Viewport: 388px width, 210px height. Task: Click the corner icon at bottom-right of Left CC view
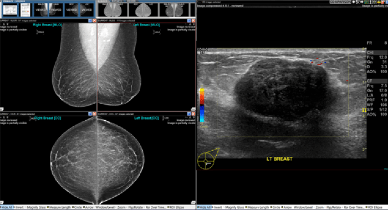click(x=193, y=202)
